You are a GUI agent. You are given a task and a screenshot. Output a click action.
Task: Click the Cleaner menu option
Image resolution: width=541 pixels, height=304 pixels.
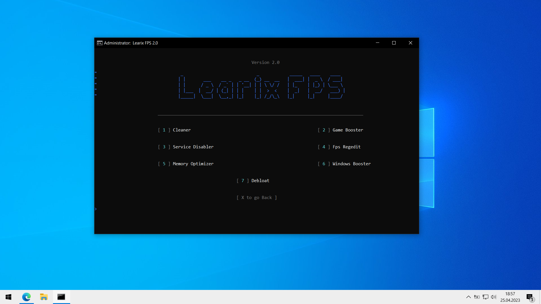181,130
